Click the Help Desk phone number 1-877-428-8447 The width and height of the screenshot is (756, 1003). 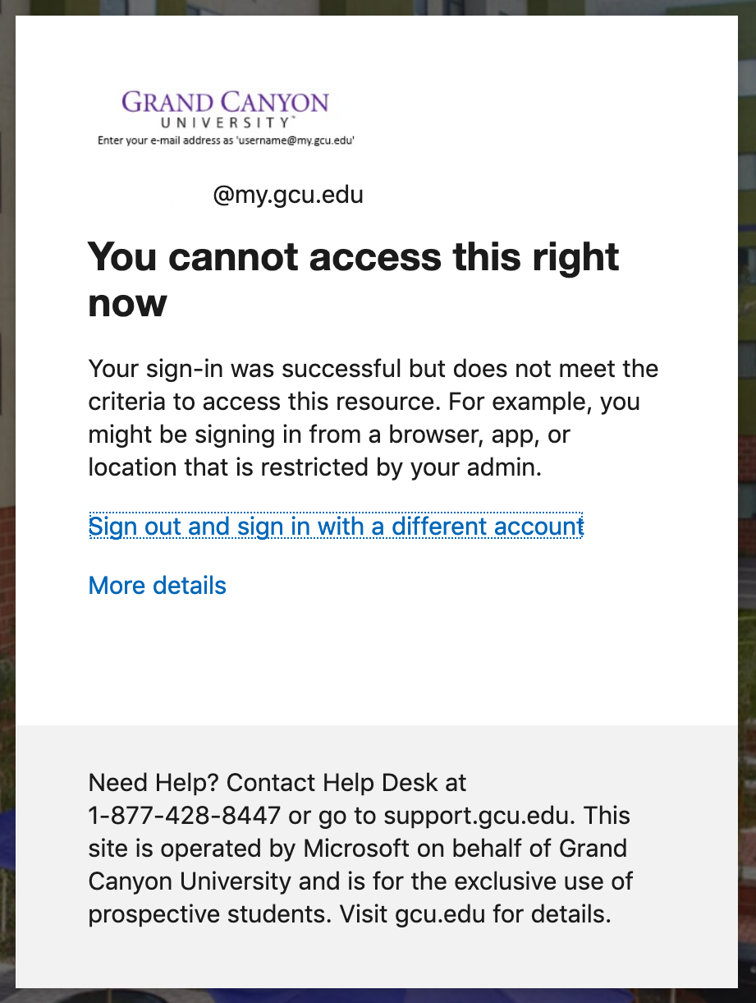(x=185, y=816)
